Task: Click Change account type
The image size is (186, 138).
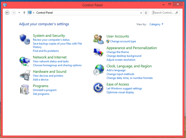Action: coord(123,41)
